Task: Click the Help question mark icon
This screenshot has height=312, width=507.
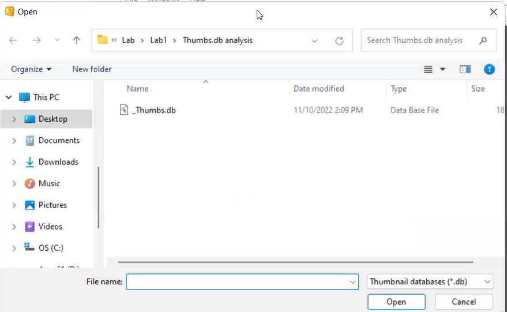Action: (489, 69)
